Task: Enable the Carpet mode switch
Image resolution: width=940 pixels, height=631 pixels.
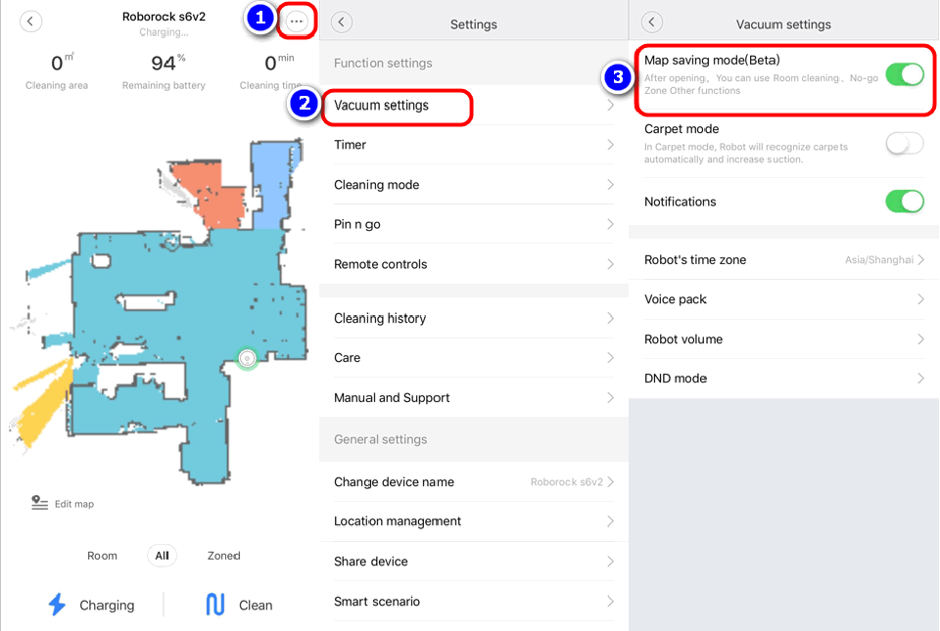Action: (904, 144)
